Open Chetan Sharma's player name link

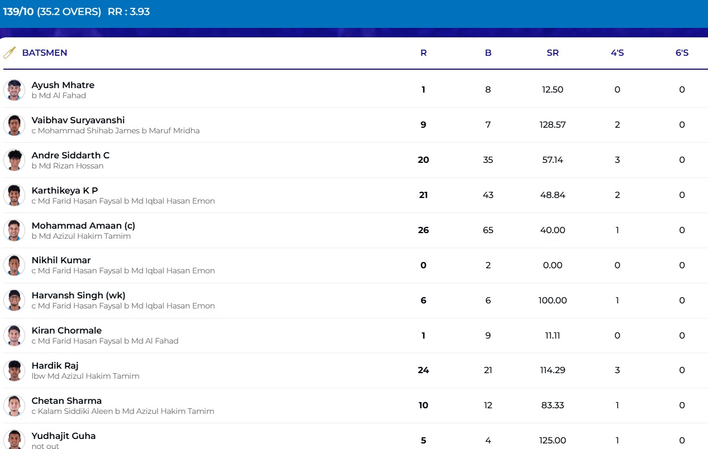(66, 400)
